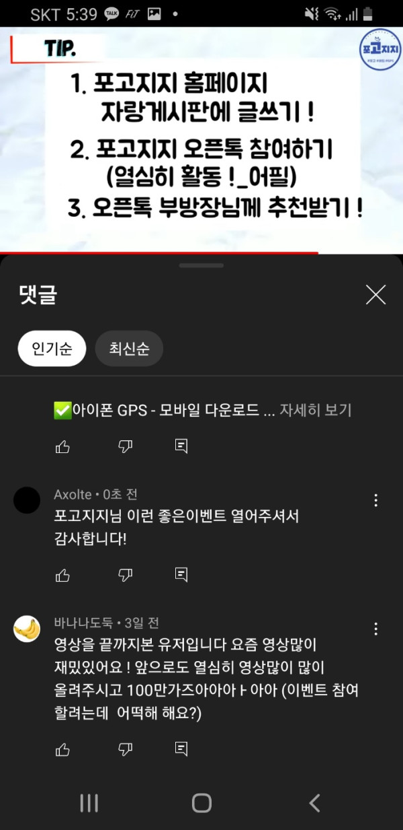Click the red video progress bar
The image size is (403, 830).
tap(159, 253)
